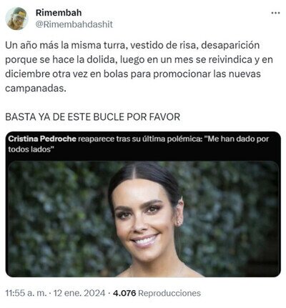Open the Rimembah display name link
The image size is (286, 308).
pos(59,13)
